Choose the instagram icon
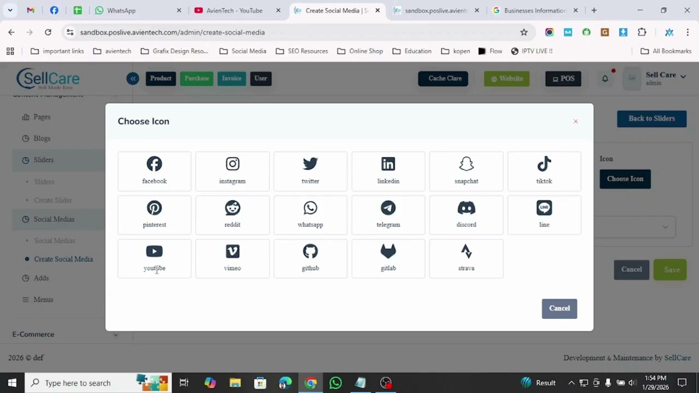Viewport: 699px width, 393px height. pyautogui.click(x=233, y=171)
